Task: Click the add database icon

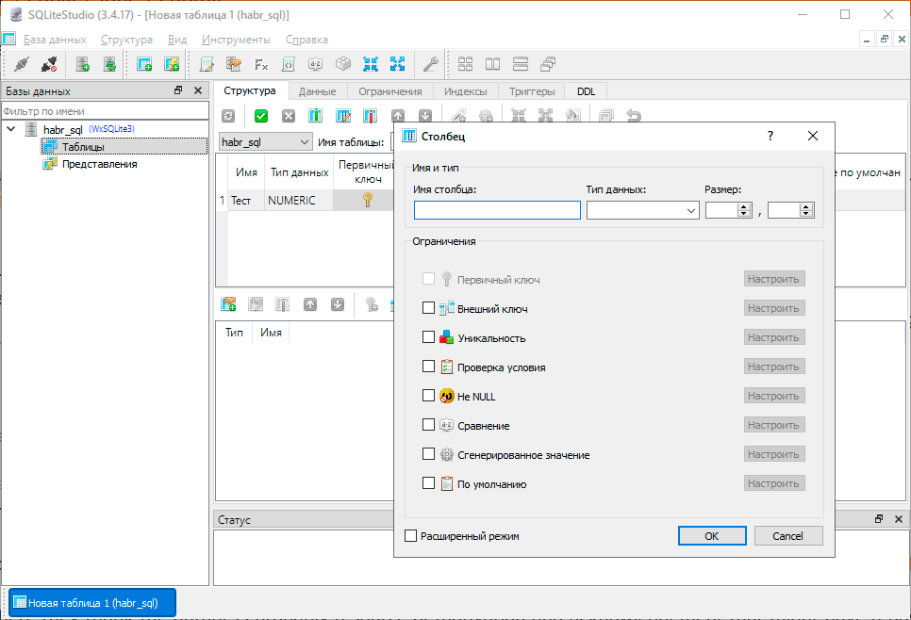Action: 82,64
